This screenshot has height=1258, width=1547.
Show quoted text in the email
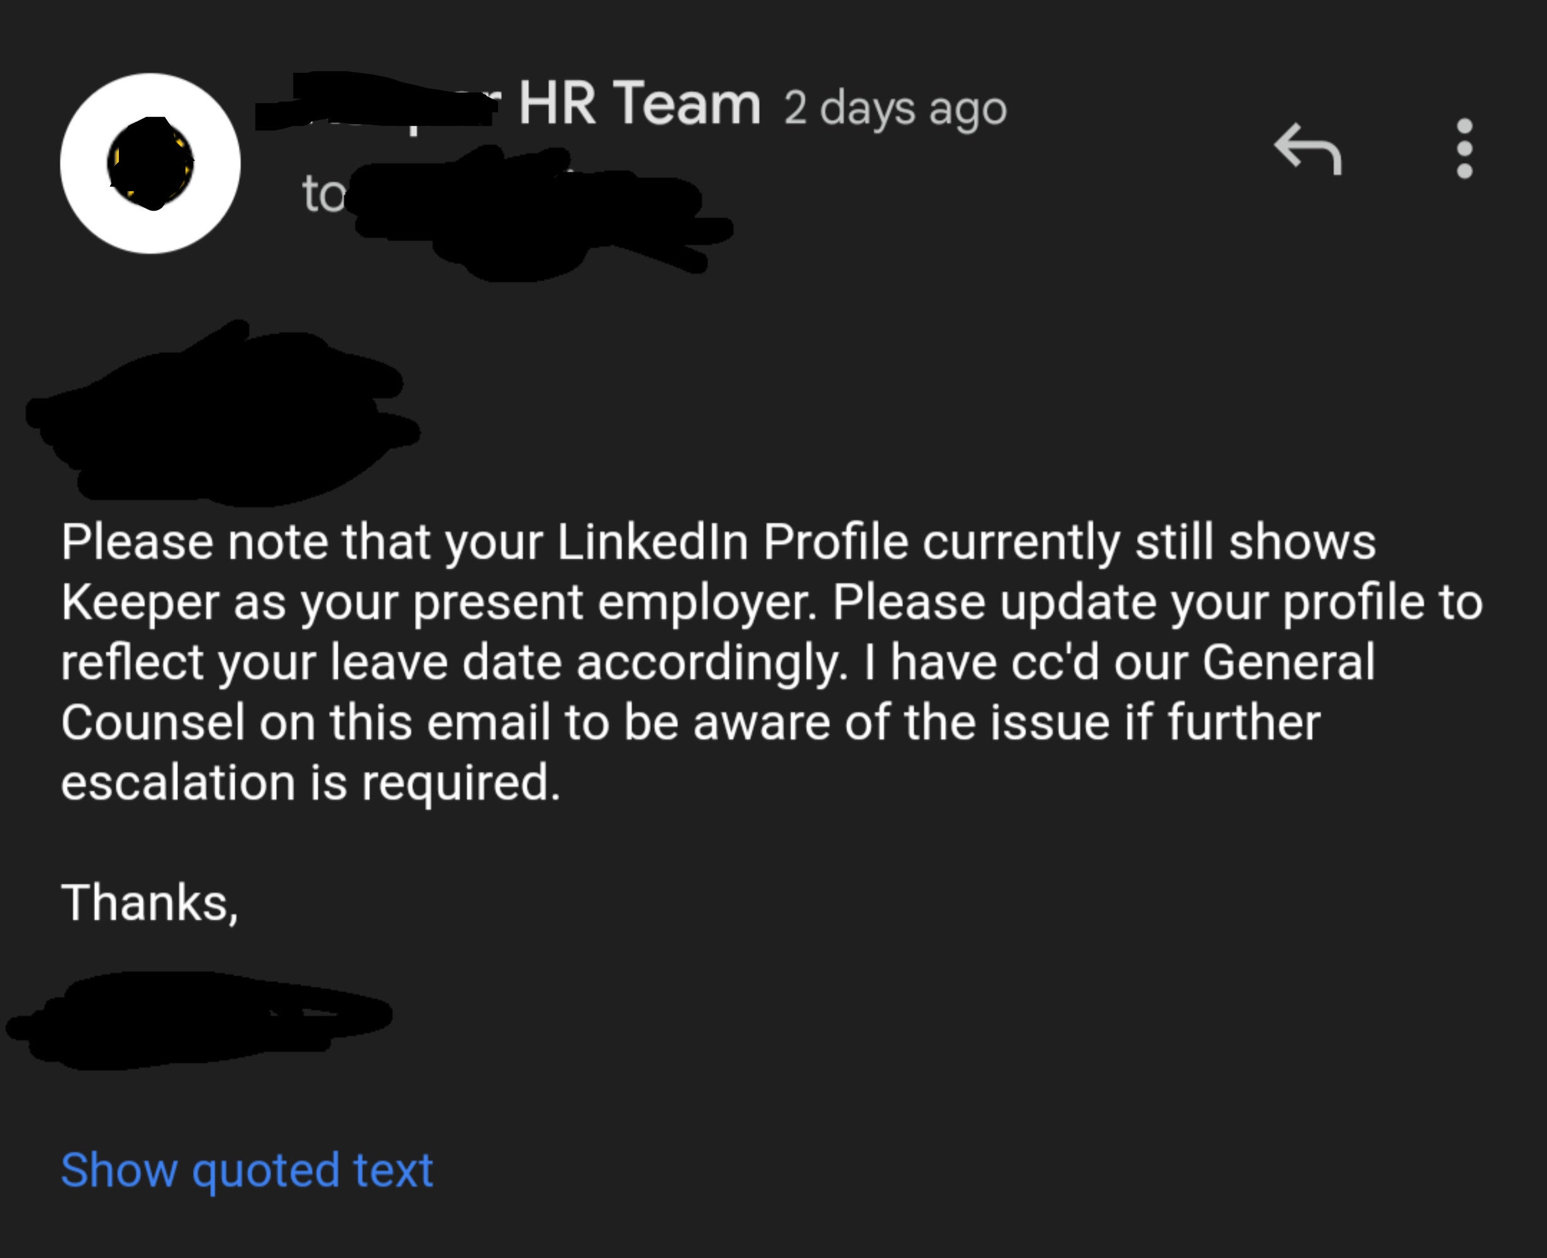coord(247,1169)
